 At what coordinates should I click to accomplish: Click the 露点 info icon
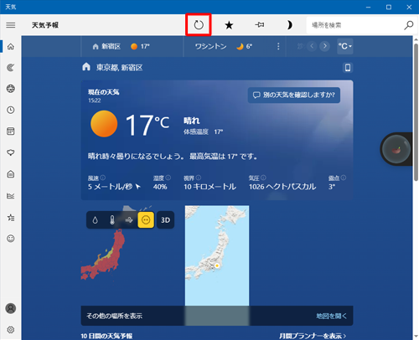(x=344, y=178)
